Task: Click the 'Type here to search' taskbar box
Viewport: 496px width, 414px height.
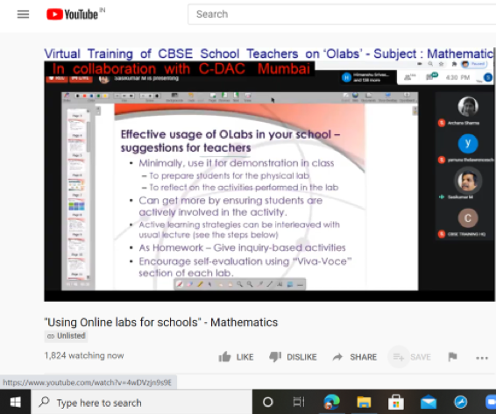Action: (x=142, y=403)
